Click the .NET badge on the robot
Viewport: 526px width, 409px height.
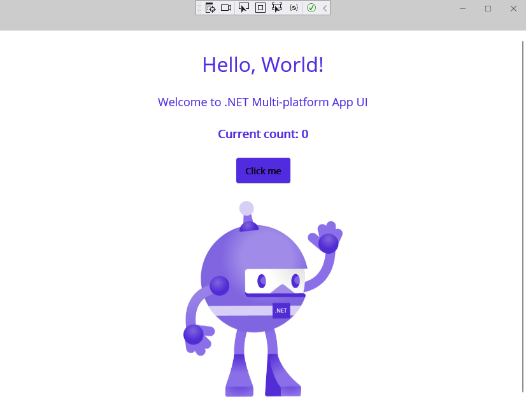click(x=281, y=310)
